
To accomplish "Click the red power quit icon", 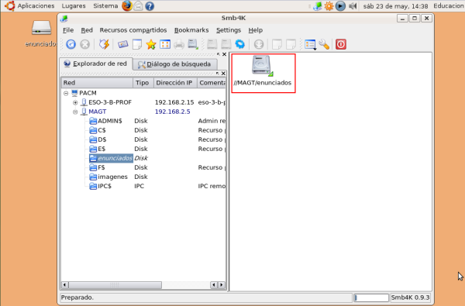I will click(341, 44).
